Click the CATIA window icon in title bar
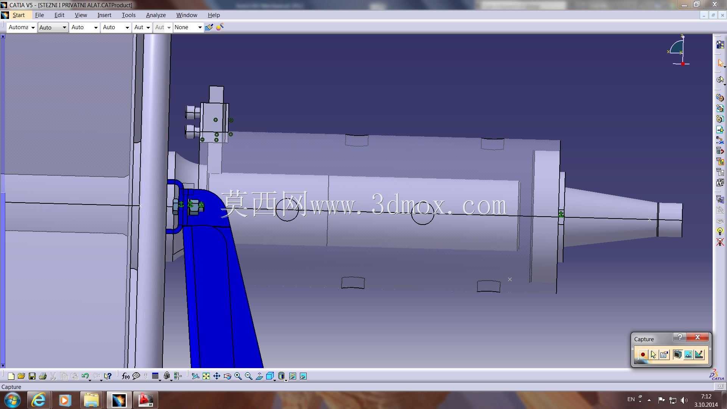727x409 pixels. [x=4, y=5]
